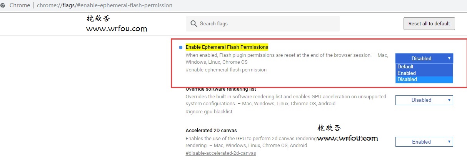Click the Override software rendering list title
Screen dimensions: 467x164
coord(221,89)
